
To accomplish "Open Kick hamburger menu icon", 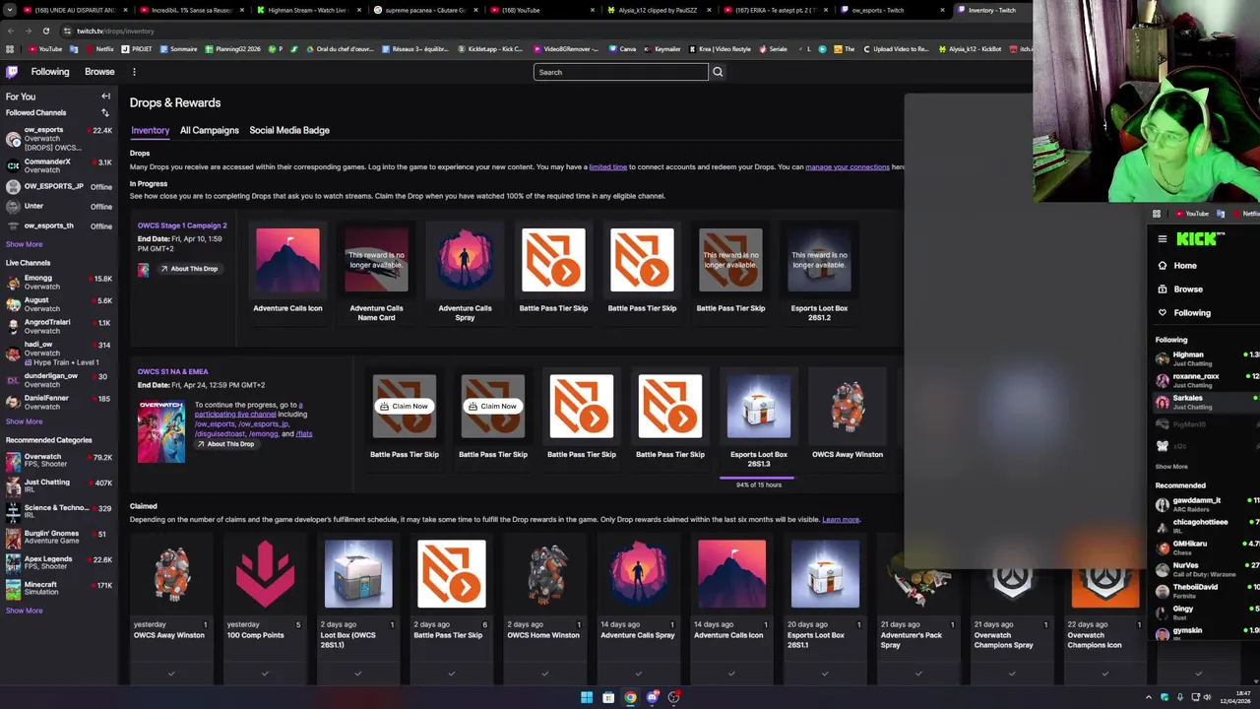I will (1163, 239).
